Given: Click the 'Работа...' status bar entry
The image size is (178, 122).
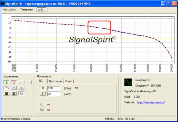Looking at the screenshot, I should tap(110, 119).
